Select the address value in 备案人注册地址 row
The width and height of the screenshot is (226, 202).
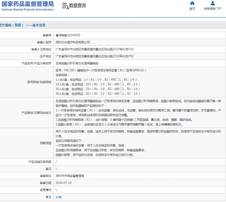pyautogui.click(x=94, y=49)
